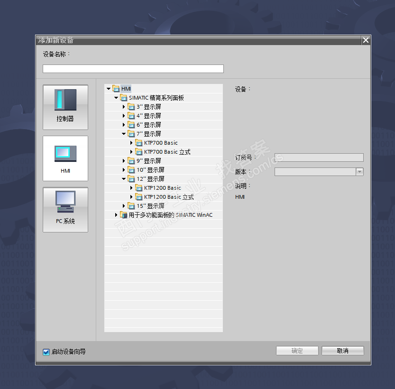Click the HMI root folder icon
The width and height of the screenshot is (395, 389).
click(x=116, y=89)
